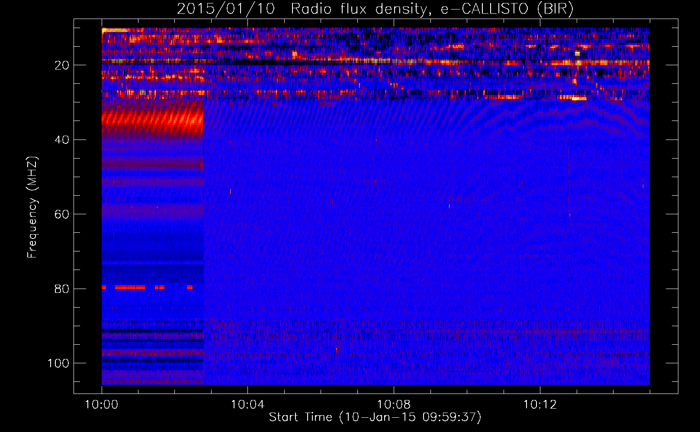The height and width of the screenshot is (432, 700).
Task: Click the '60' frequency tick label
Action: click(62, 214)
